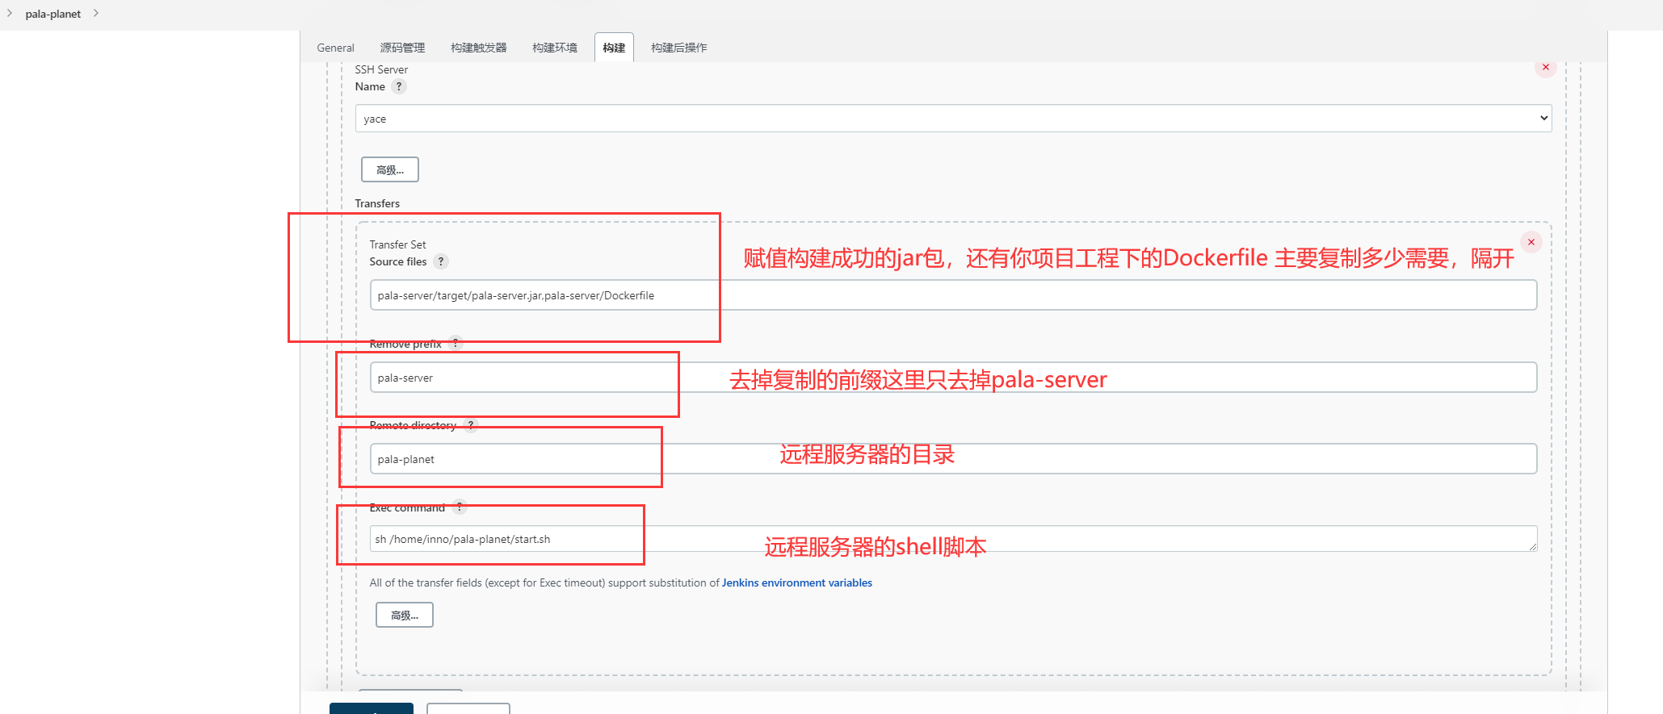Viewport: 1663px width, 714px height.
Task: Open help for Remove prefix
Action: click(456, 344)
